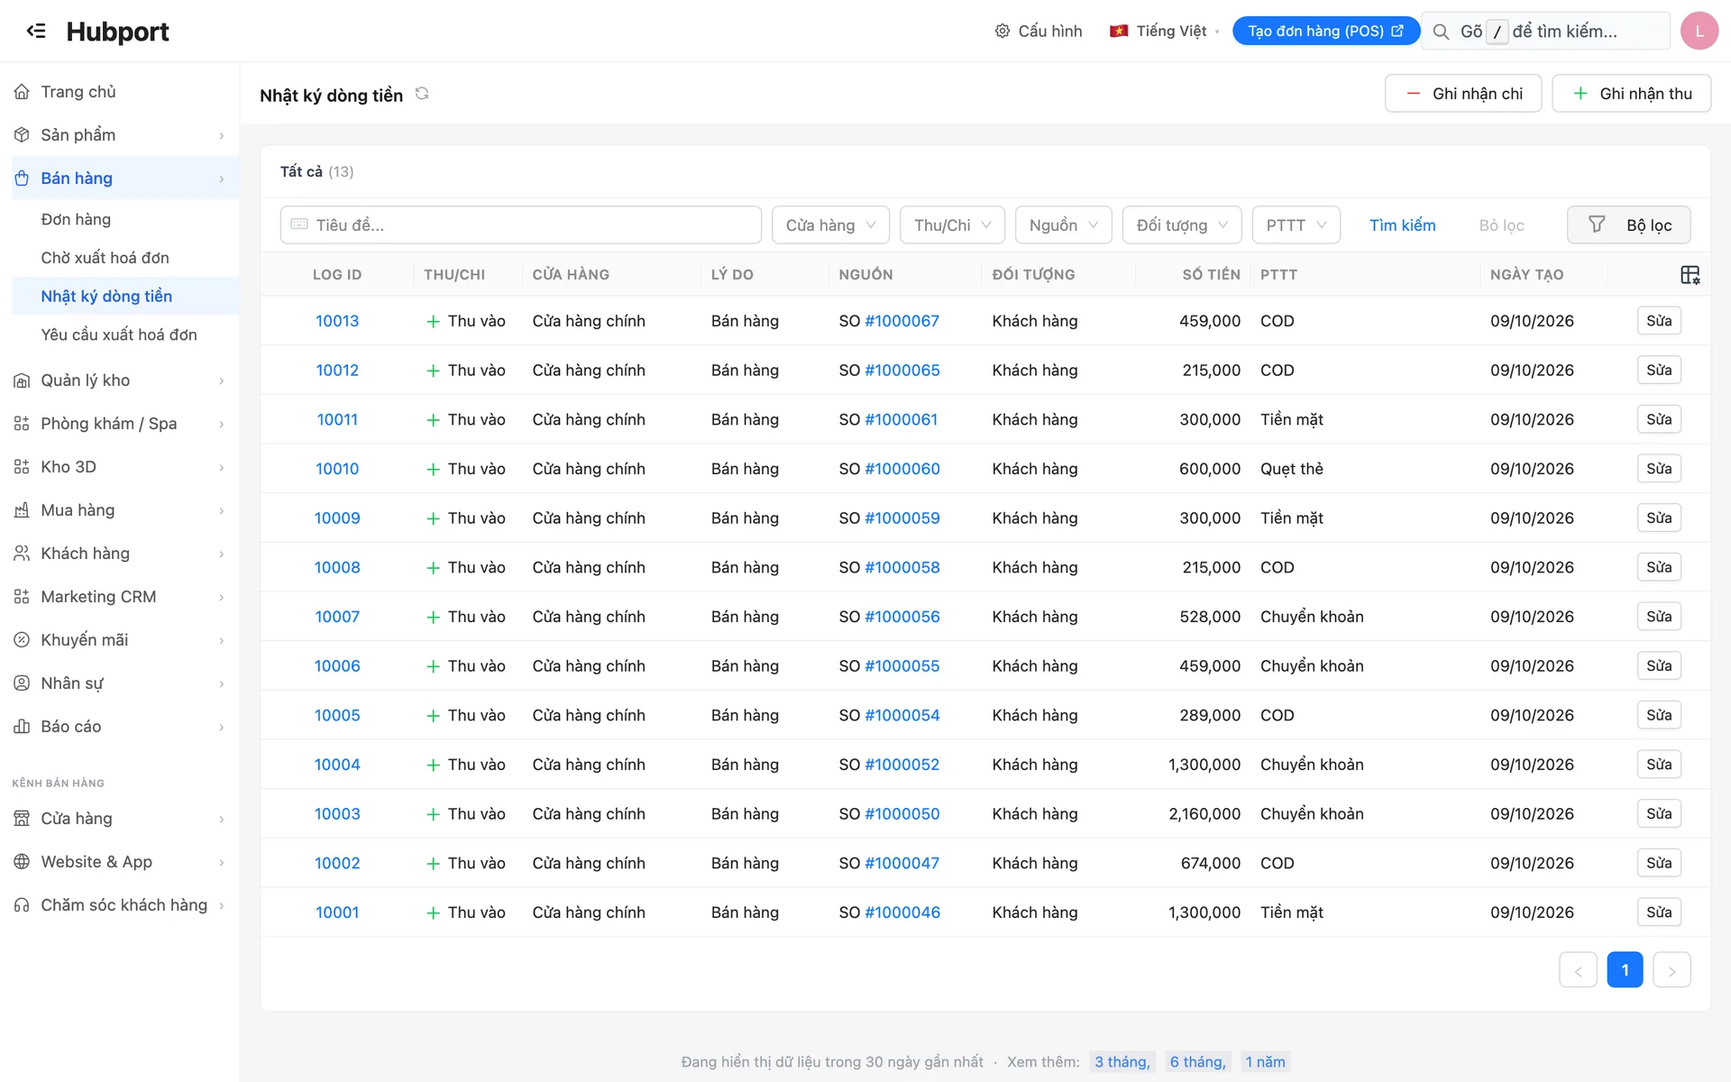This screenshot has width=1731, height=1082.
Task: Open the Cửa hàng filter dropdown
Action: pyautogui.click(x=830, y=225)
